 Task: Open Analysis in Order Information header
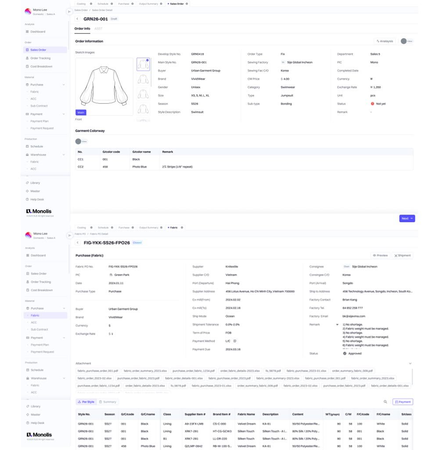tap(385, 41)
